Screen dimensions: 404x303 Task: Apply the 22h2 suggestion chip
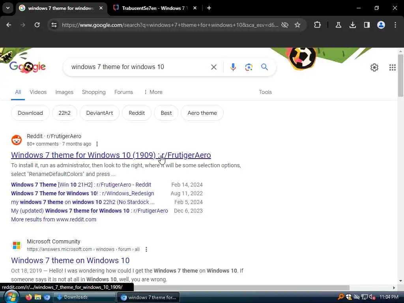point(64,113)
